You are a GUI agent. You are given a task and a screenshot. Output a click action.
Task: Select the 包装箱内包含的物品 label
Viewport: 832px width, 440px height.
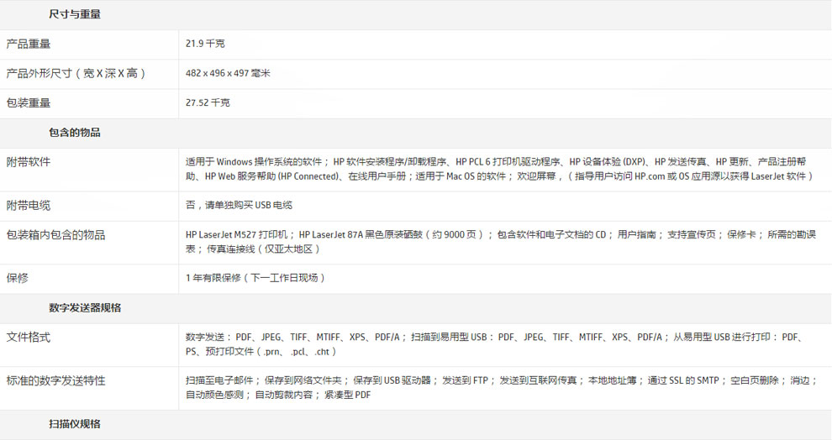[x=55, y=234]
